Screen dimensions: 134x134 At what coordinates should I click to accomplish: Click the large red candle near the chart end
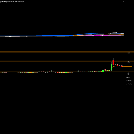pyautogui.click(x=122, y=66)
